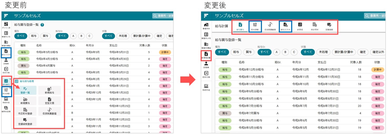Click 計算中 status badge in 変更後 table
Screen dimensions: 387x134
point(378,70)
